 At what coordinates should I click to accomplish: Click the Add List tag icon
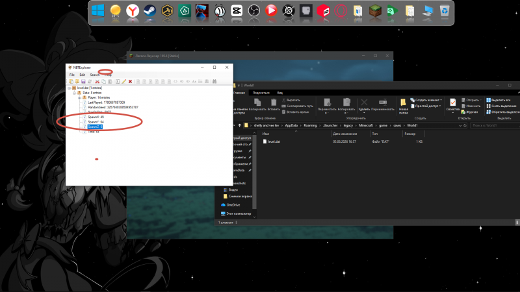(200, 82)
